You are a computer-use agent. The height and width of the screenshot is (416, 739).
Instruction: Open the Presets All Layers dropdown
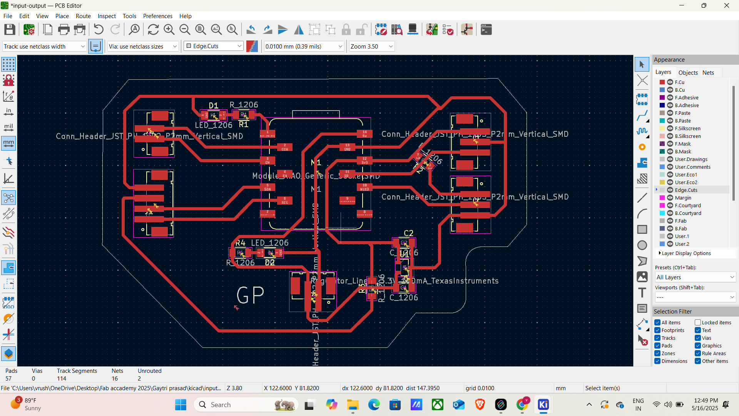(x=695, y=277)
